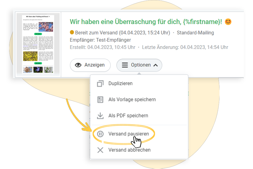The height and width of the screenshot is (169, 253).
Task: Select Duplizieren from the options menu
Action: point(120,84)
